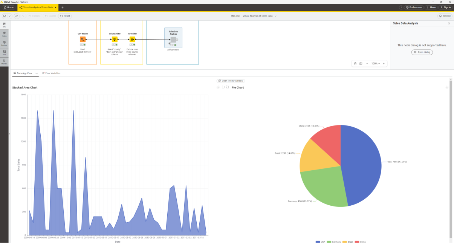Select the Explorer sidebar icon
This screenshot has height=243, width=454.
click(x=4, y=43)
